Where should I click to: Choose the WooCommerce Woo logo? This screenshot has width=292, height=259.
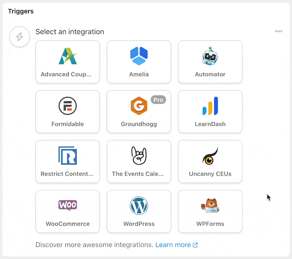(x=68, y=205)
